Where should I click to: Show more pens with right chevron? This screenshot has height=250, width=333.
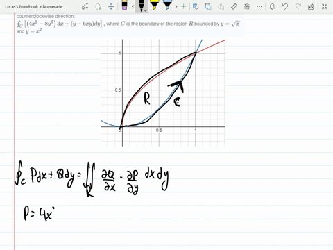[x=176, y=6]
